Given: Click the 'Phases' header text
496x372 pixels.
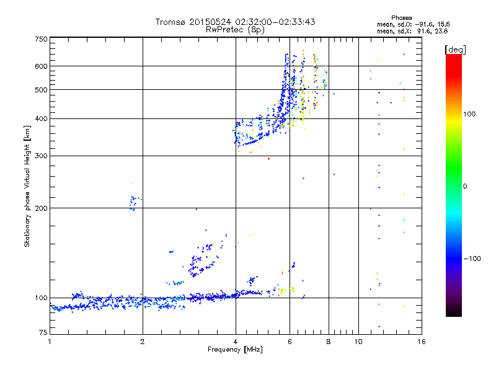Looking at the screenshot, I should tap(401, 18).
